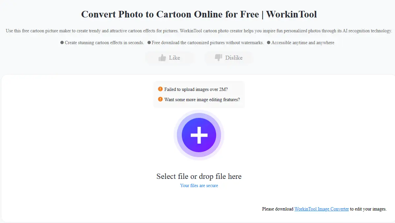Click bullet dot before 'Create stunning cartoon effects'
This screenshot has height=223, width=395.
[62, 43]
